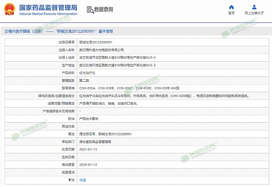
Task: Open the 首页 home link
Action: tap(231, 13)
